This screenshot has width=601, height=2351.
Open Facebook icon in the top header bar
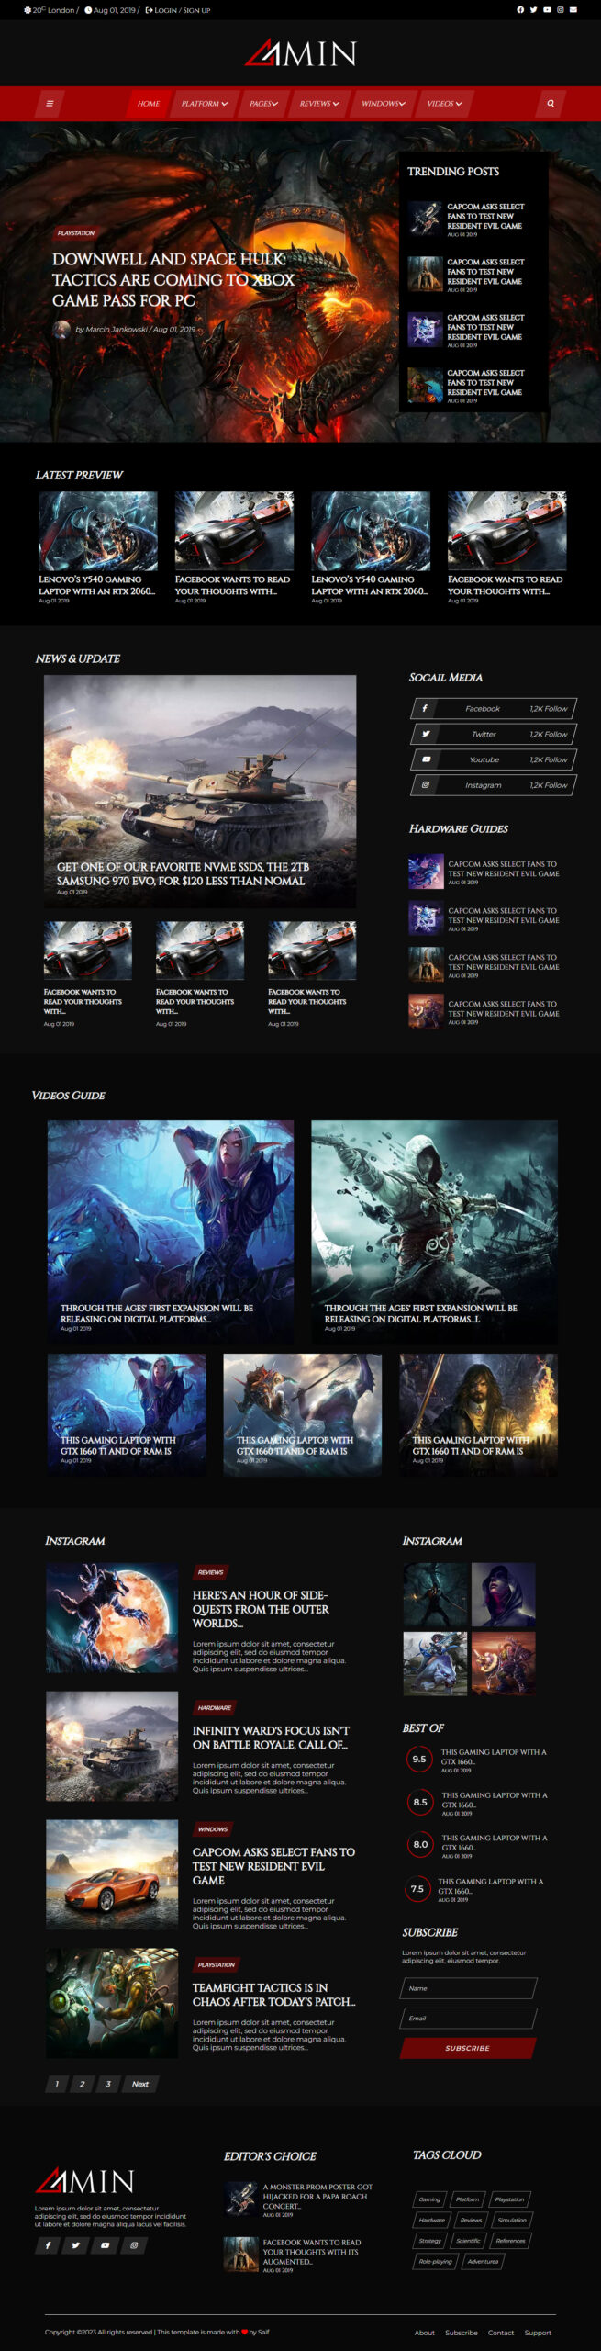[520, 10]
